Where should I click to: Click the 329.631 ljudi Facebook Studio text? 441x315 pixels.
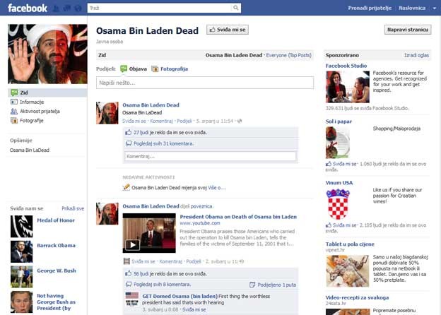point(367,108)
